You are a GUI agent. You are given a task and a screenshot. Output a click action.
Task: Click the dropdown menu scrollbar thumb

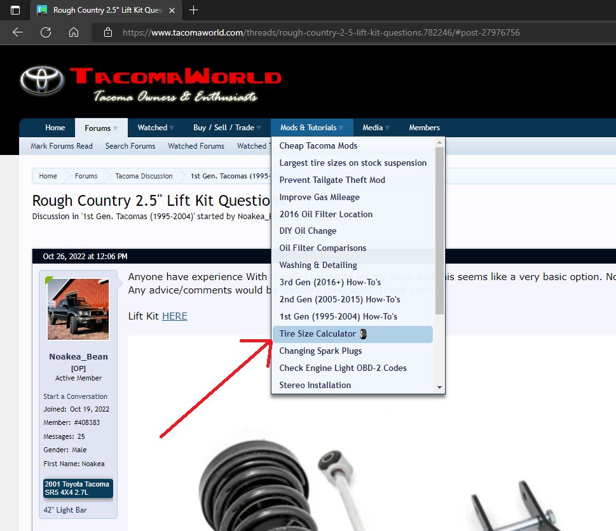coord(440,231)
